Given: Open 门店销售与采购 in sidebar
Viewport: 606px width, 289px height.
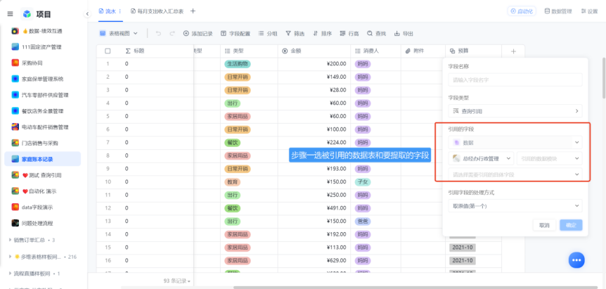Looking at the screenshot, I should click(x=42, y=143).
